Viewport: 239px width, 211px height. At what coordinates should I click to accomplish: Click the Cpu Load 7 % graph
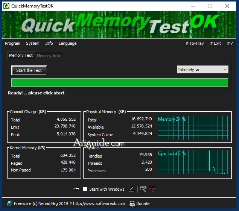193,162
